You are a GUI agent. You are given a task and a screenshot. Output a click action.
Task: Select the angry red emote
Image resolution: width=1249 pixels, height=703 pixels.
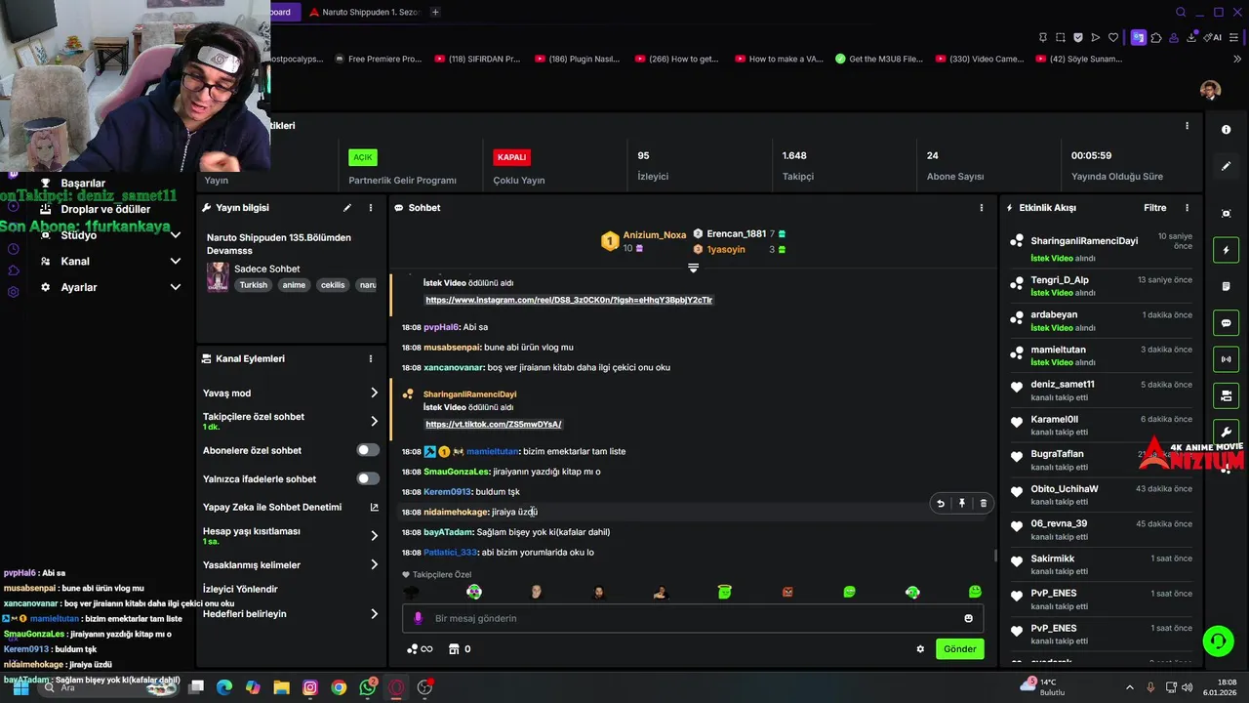pos(787,592)
